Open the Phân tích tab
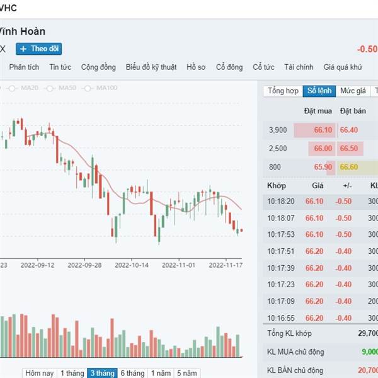Viewport: 378px width, 378px height. 25,67
